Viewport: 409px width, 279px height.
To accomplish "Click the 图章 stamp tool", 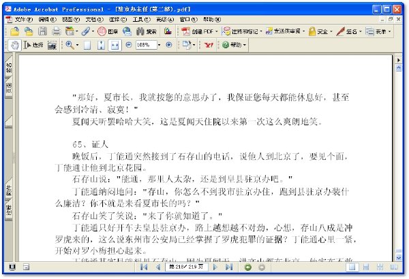I will point(108,31).
